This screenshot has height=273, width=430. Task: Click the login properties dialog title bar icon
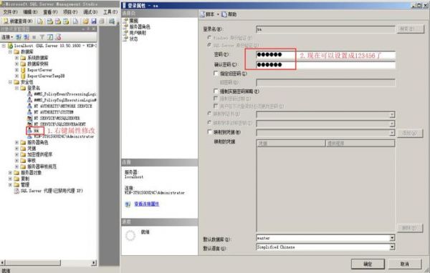click(124, 5)
